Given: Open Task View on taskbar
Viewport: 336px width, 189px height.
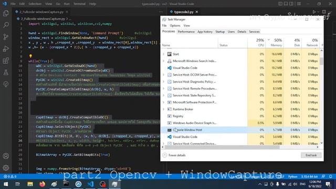Looking at the screenshot, I should [18, 184].
